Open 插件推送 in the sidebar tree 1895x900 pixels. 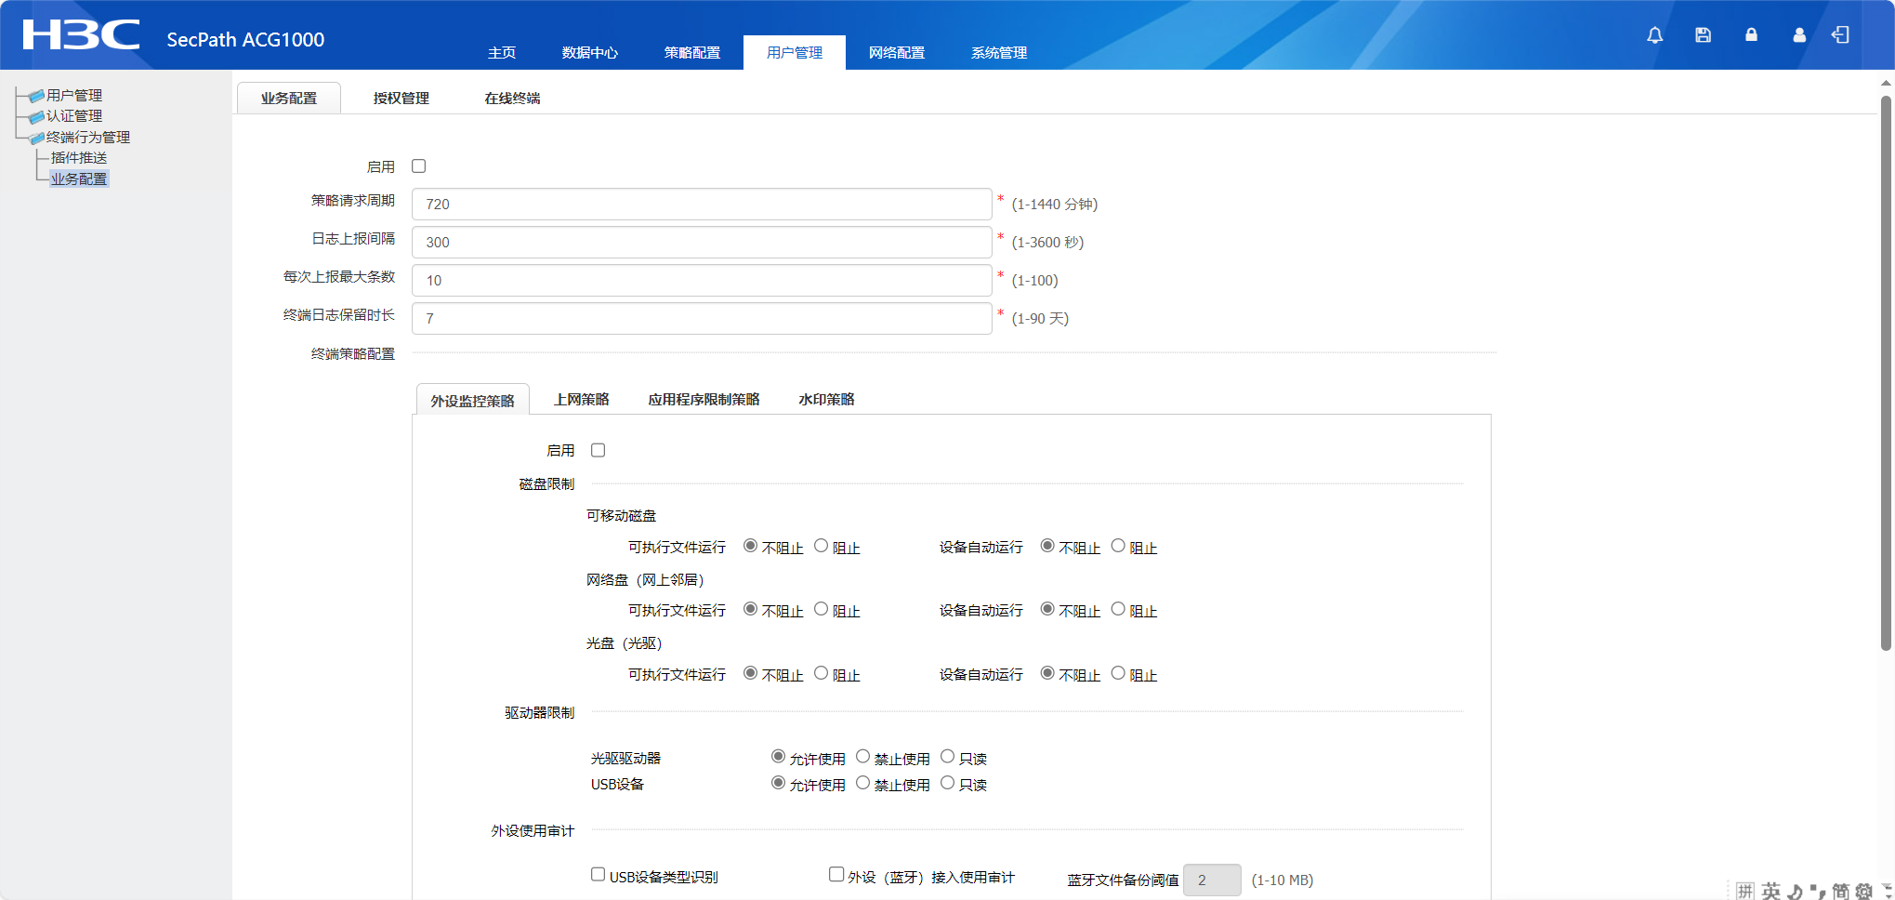[x=79, y=158]
